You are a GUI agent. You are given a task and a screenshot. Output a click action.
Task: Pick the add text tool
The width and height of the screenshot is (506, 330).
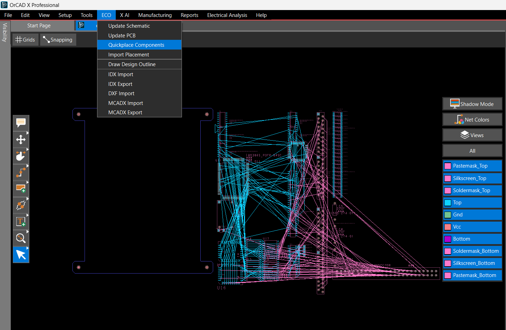(21, 222)
